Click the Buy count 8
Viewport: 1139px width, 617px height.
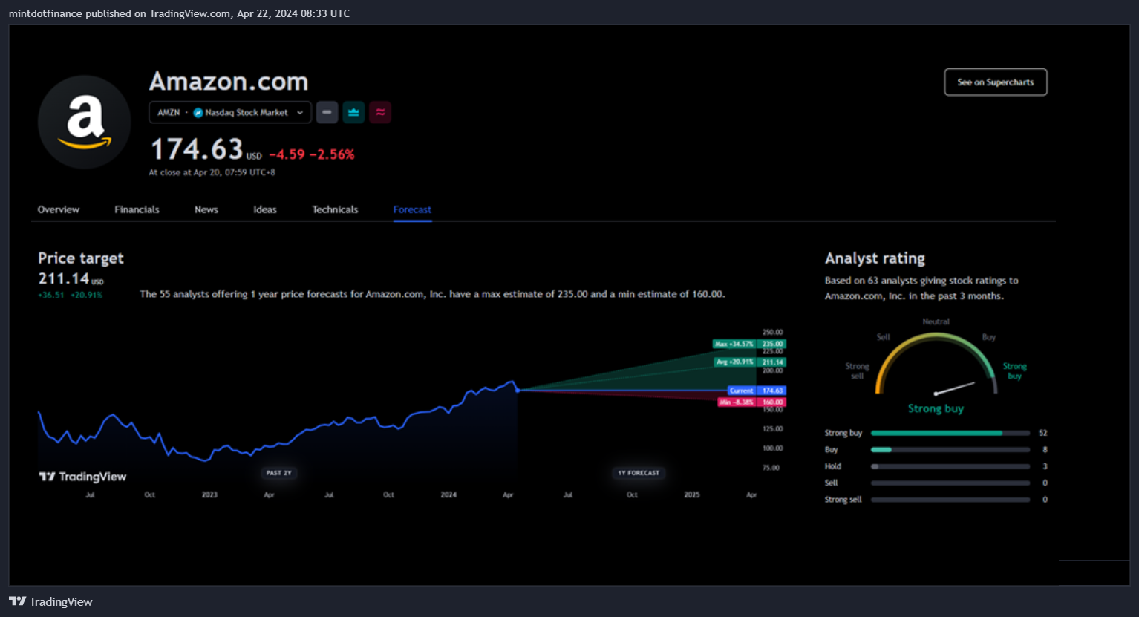(x=1045, y=449)
